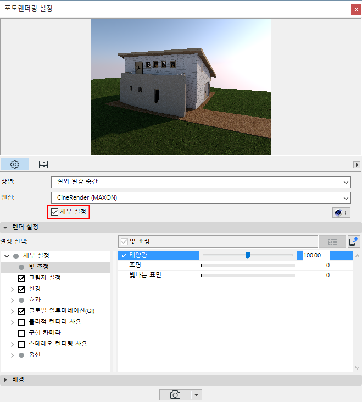The image size is (362, 402).
Task: Click settings list scroll up arrow
Action: pyautogui.click(x=358, y=256)
